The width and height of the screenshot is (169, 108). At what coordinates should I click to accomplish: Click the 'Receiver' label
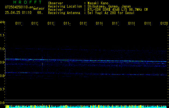coord(56,10)
